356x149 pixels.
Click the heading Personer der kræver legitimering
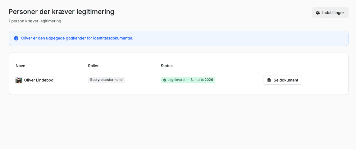62,12
